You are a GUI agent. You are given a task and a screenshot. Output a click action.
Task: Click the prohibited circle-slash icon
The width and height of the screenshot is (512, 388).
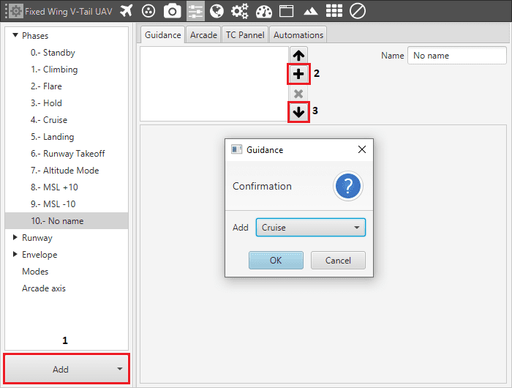point(357,11)
